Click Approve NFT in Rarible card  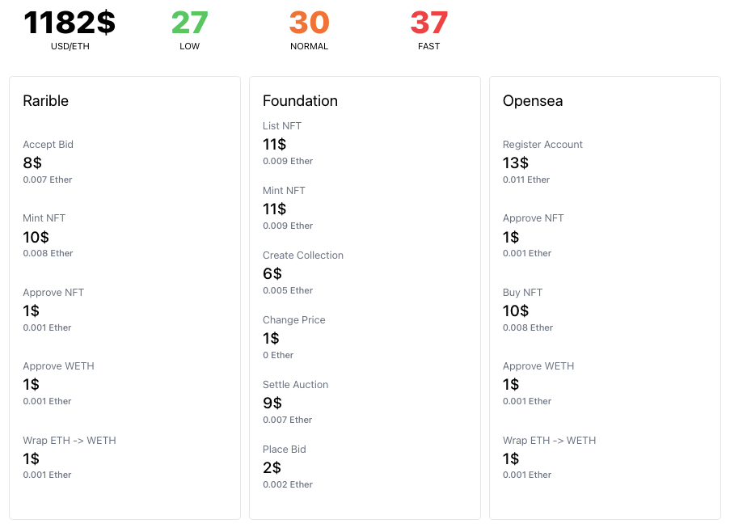[x=53, y=293]
